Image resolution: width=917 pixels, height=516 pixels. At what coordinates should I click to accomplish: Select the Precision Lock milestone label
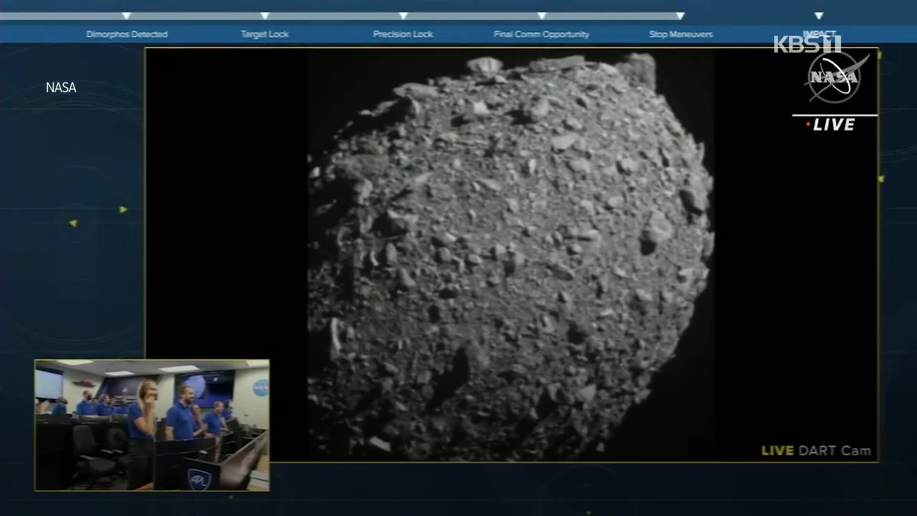[x=403, y=34]
